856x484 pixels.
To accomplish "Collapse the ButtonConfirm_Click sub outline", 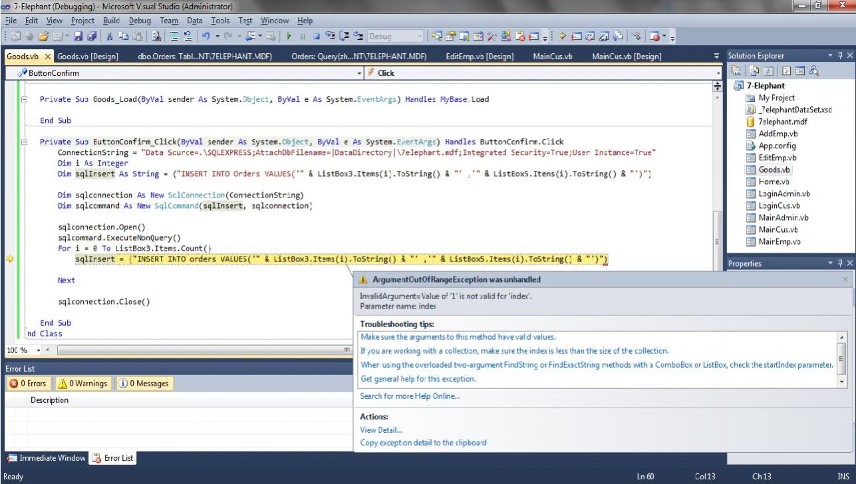I will tap(25, 142).
